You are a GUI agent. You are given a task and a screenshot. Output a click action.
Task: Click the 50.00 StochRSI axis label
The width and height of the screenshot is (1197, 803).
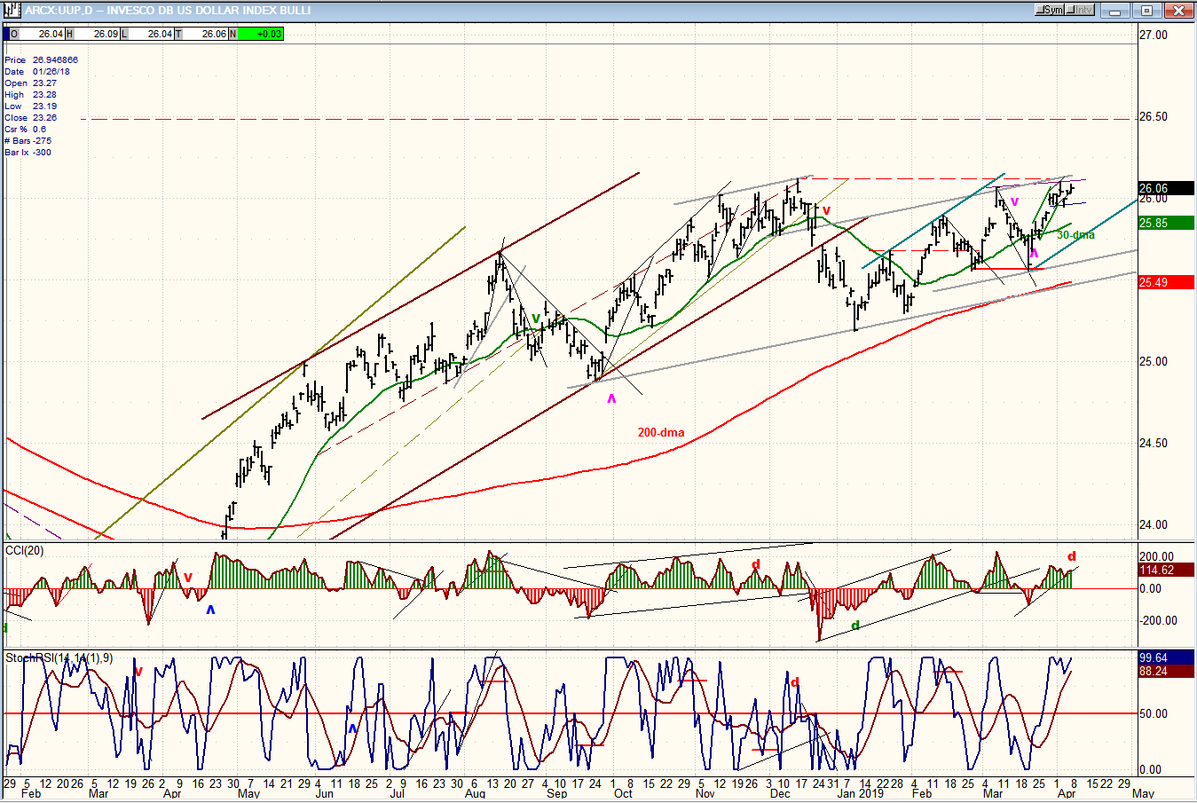click(1154, 714)
